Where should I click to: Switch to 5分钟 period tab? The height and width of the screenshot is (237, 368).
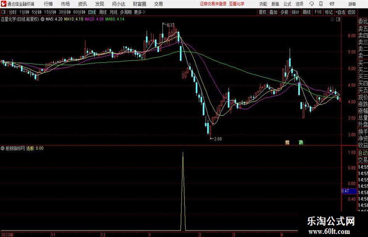coord(37,12)
